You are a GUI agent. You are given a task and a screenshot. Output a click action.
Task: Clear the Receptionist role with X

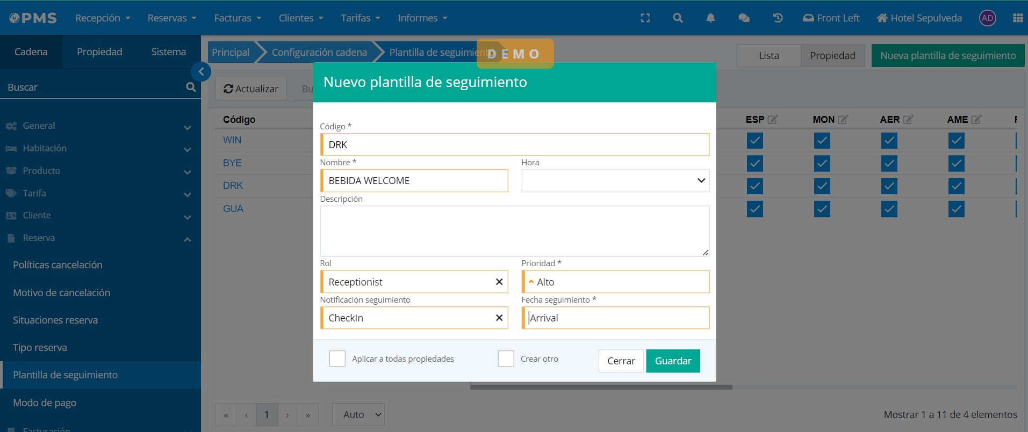click(x=499, y=282)
